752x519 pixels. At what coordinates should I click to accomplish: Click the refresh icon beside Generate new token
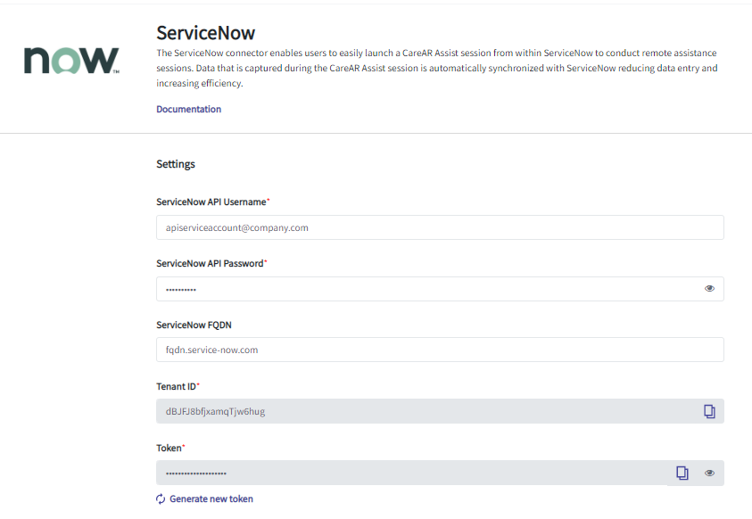pyautogui.click(x=161, y=498)
